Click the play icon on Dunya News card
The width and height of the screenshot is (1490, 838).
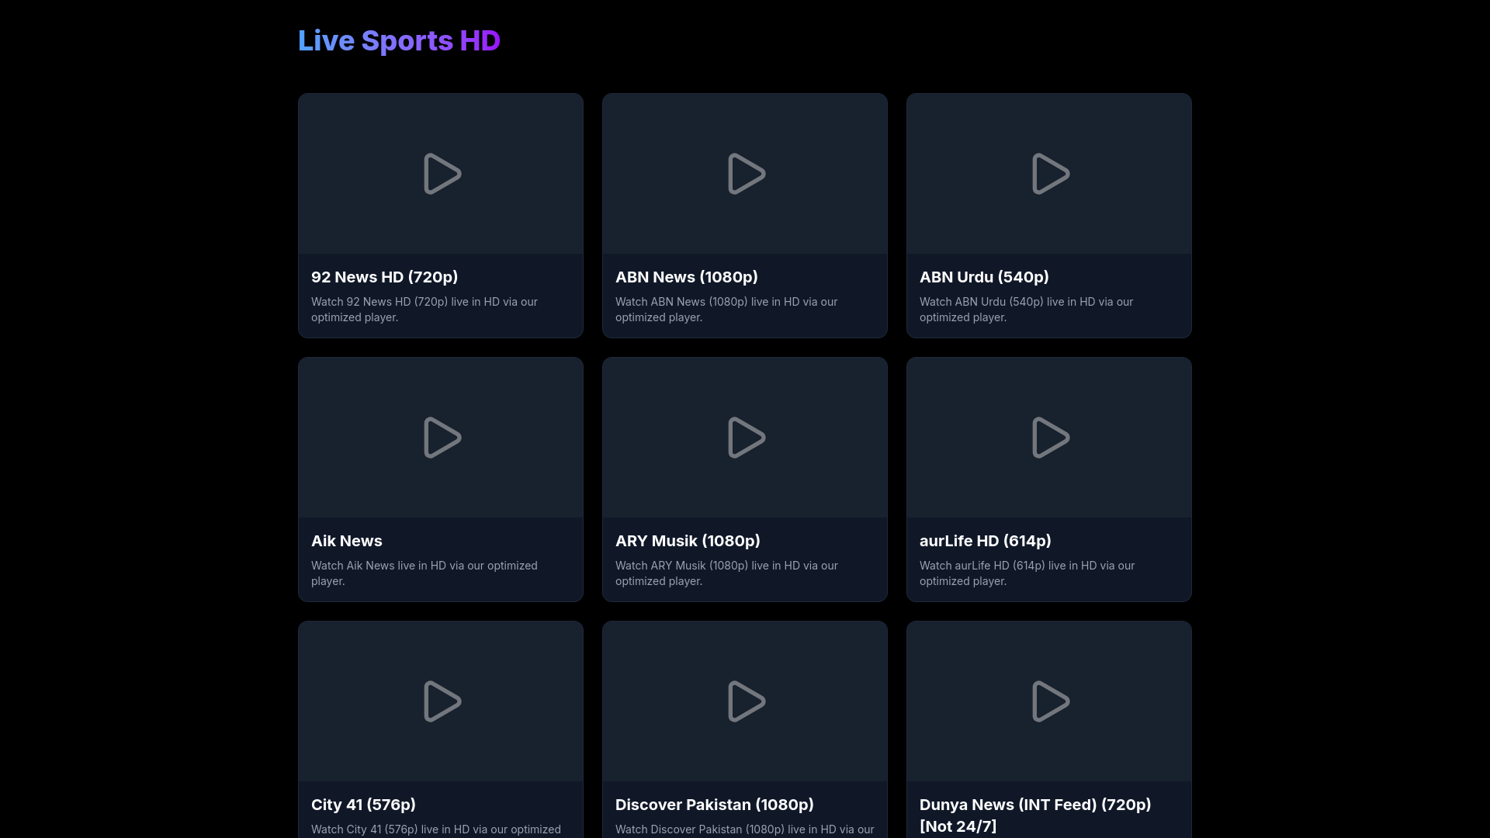[1050, 701]
